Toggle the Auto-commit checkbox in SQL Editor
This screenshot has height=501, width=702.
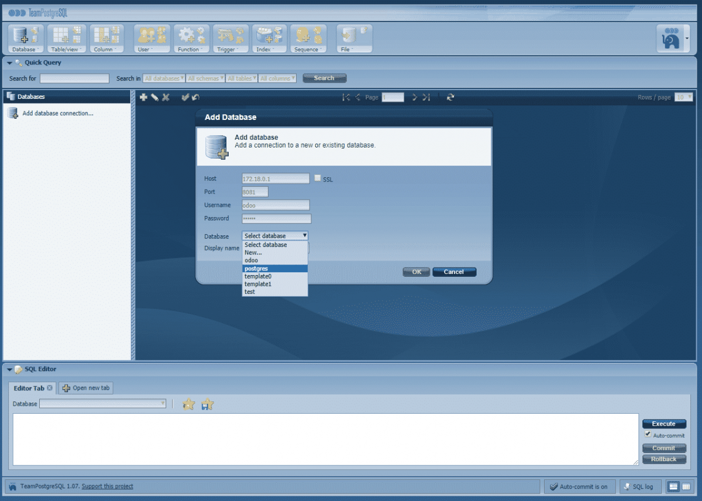(648, 435)
